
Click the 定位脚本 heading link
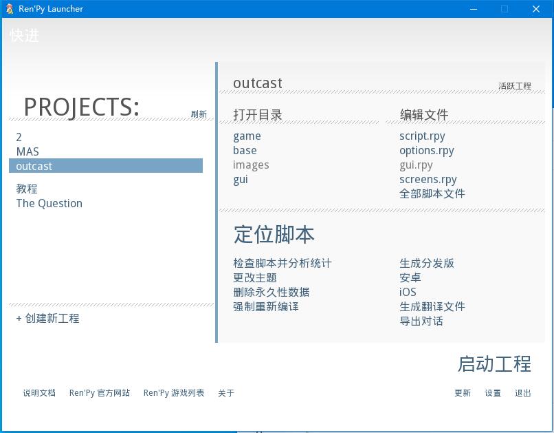point(274,234)
